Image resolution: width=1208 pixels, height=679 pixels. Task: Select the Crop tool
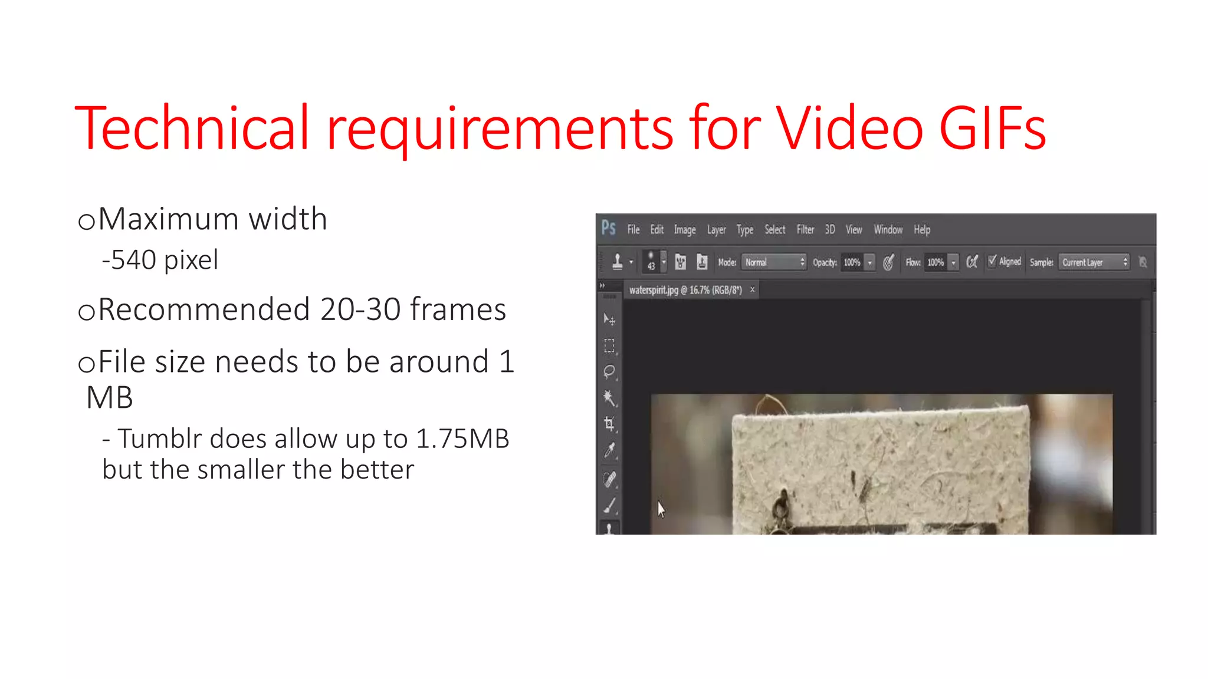coord(609,424)
